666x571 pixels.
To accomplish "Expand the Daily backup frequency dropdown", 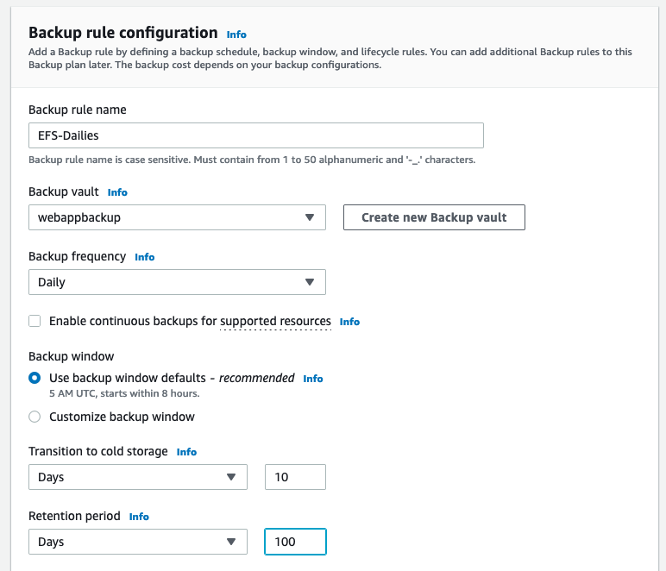I will tap(177, 282).
